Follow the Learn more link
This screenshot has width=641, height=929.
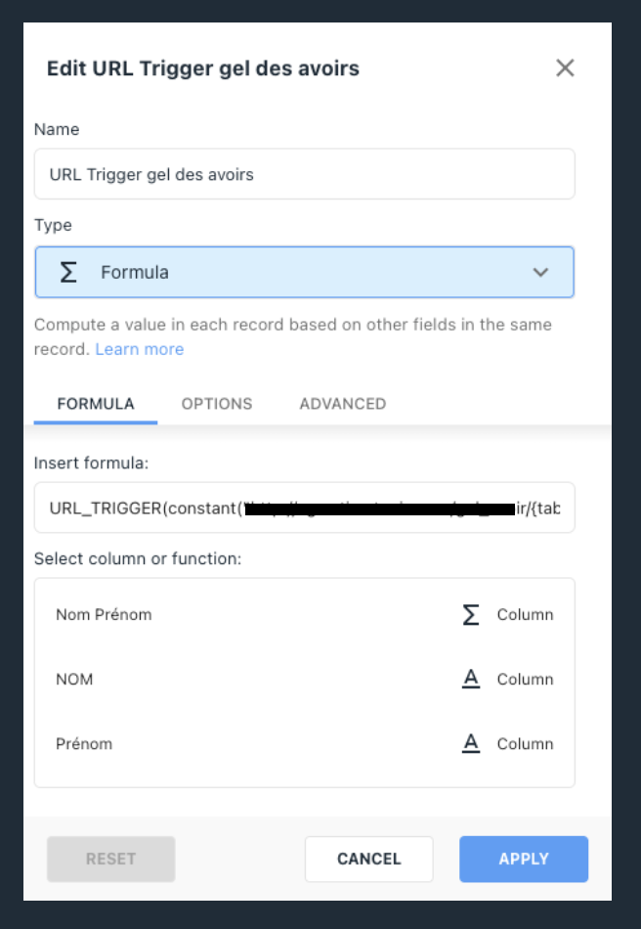coord(140,349)
